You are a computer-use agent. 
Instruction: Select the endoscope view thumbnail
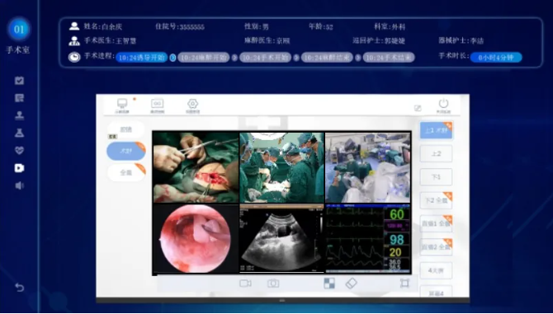[196, 239]
